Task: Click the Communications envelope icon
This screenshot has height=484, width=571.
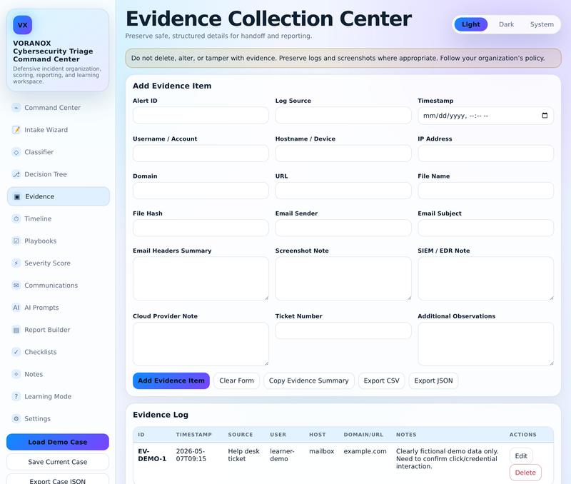Action: pos(16,286)
